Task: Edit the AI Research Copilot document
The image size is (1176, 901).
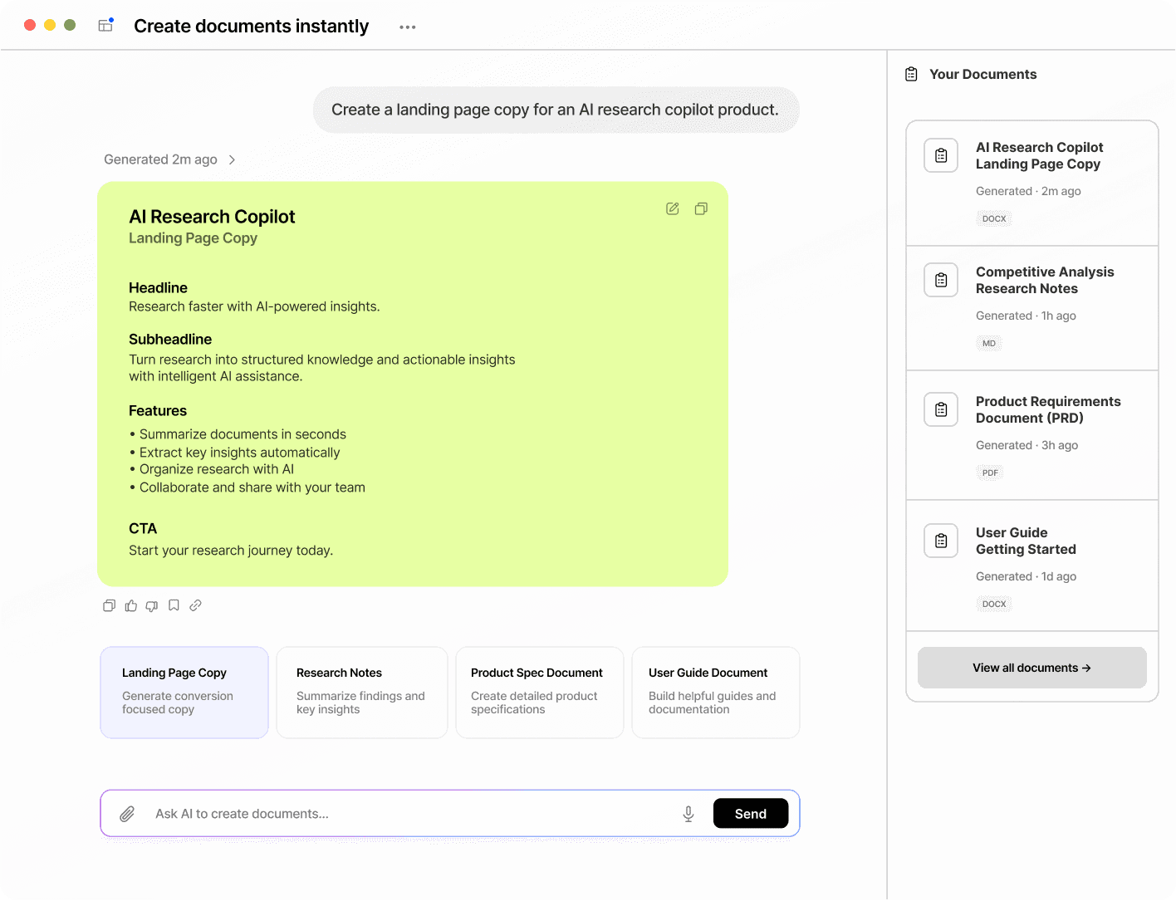Action: click(673, 208)
